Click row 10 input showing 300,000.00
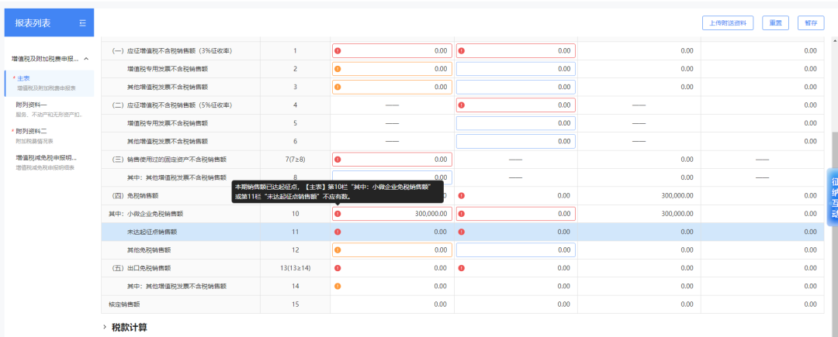Viewport: 838px width, 337px height. (x=396, y=214)
